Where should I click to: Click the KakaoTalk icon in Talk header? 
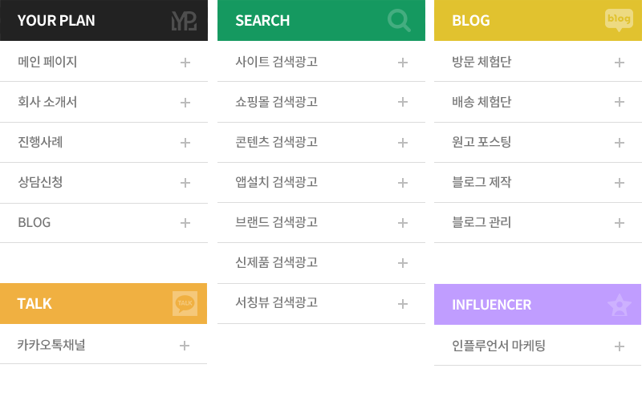[185, 303]
